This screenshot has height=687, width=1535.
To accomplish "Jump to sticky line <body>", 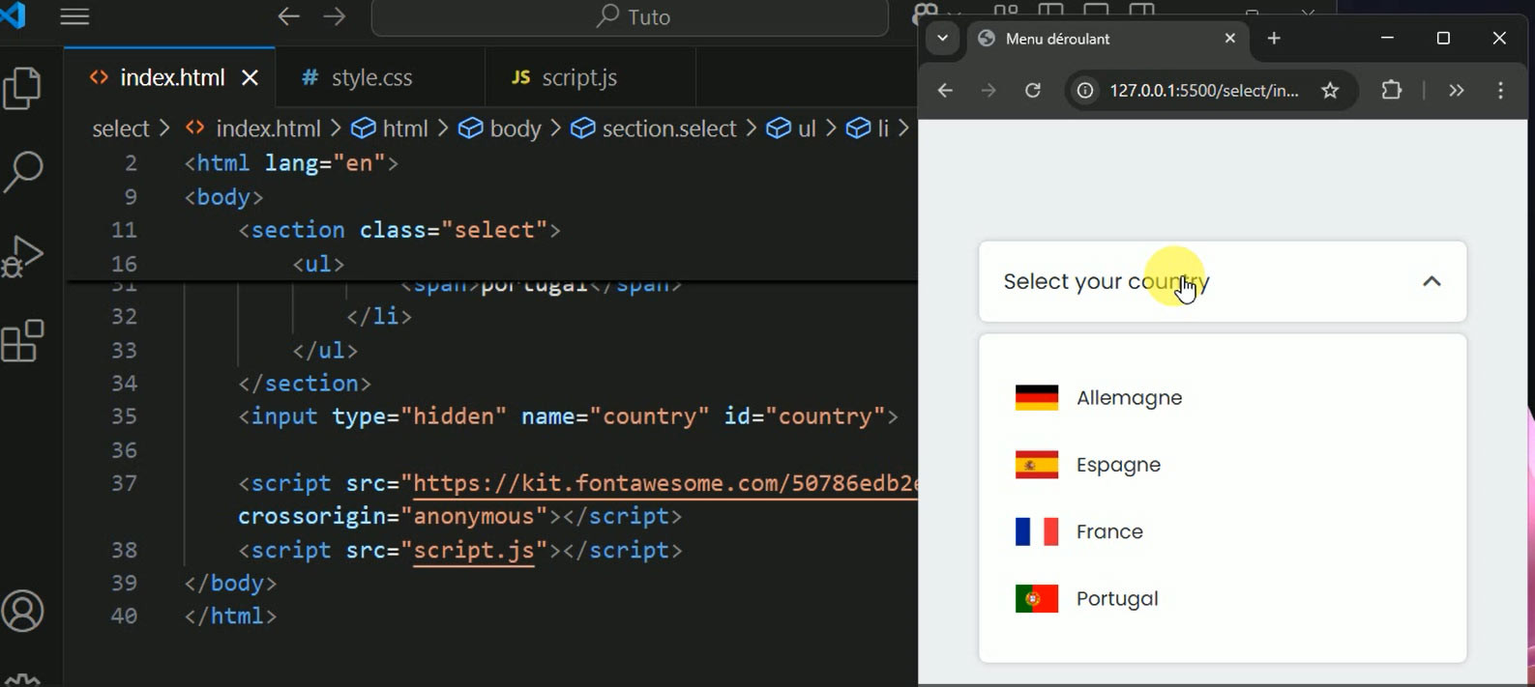I will [223, 197].
